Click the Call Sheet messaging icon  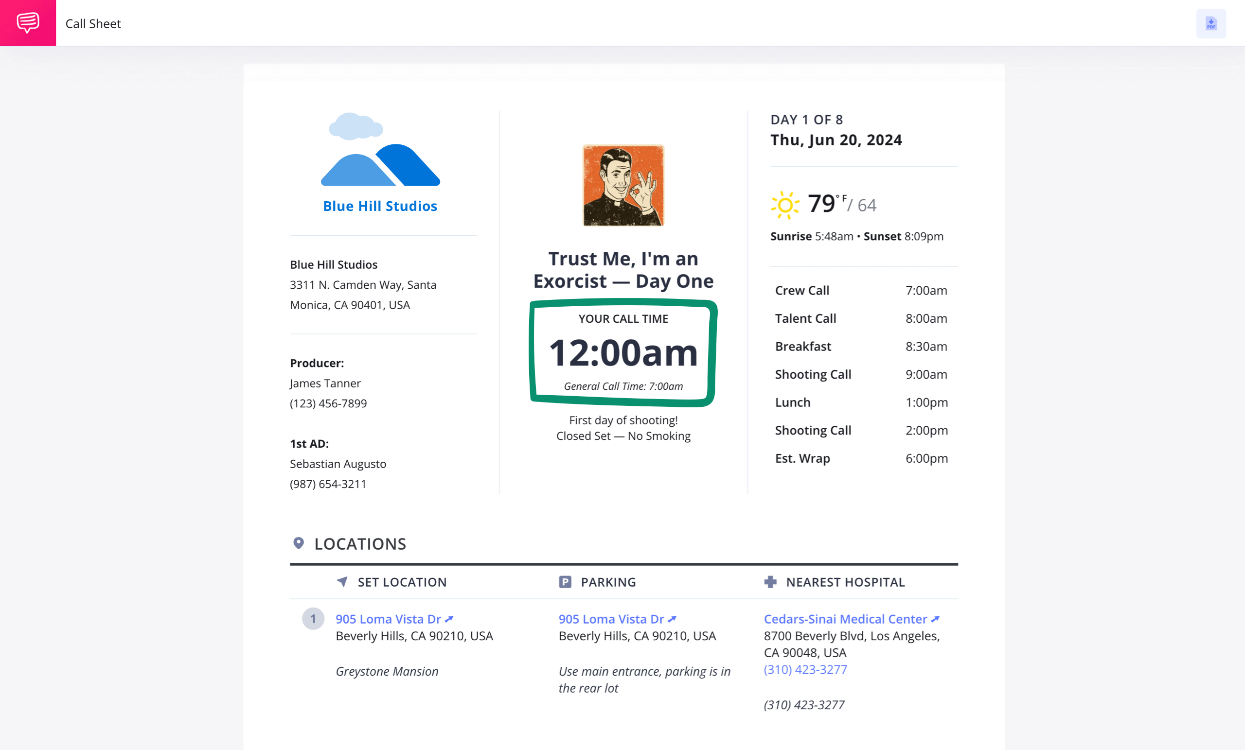(27, 22)
